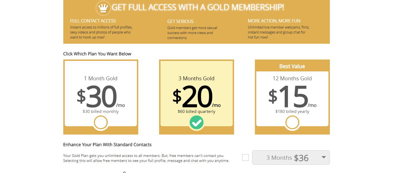Choose the 1 Month Gold plan card

(101, 97)
